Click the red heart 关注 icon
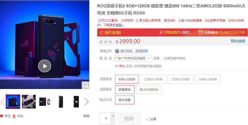The width and height of the screenshot is (248, 125). (2, 116)
